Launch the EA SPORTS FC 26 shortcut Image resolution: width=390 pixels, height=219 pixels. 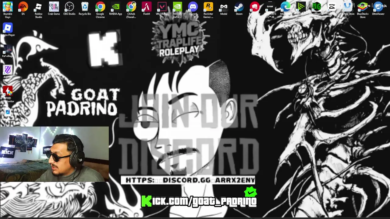point(270,10)
